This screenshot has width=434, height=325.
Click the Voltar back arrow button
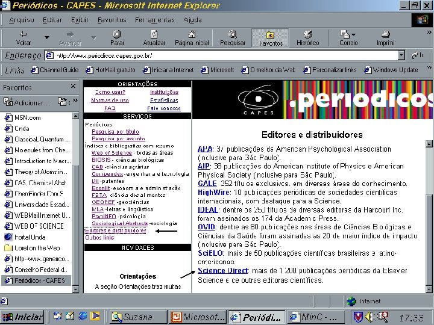coord(24,37)
